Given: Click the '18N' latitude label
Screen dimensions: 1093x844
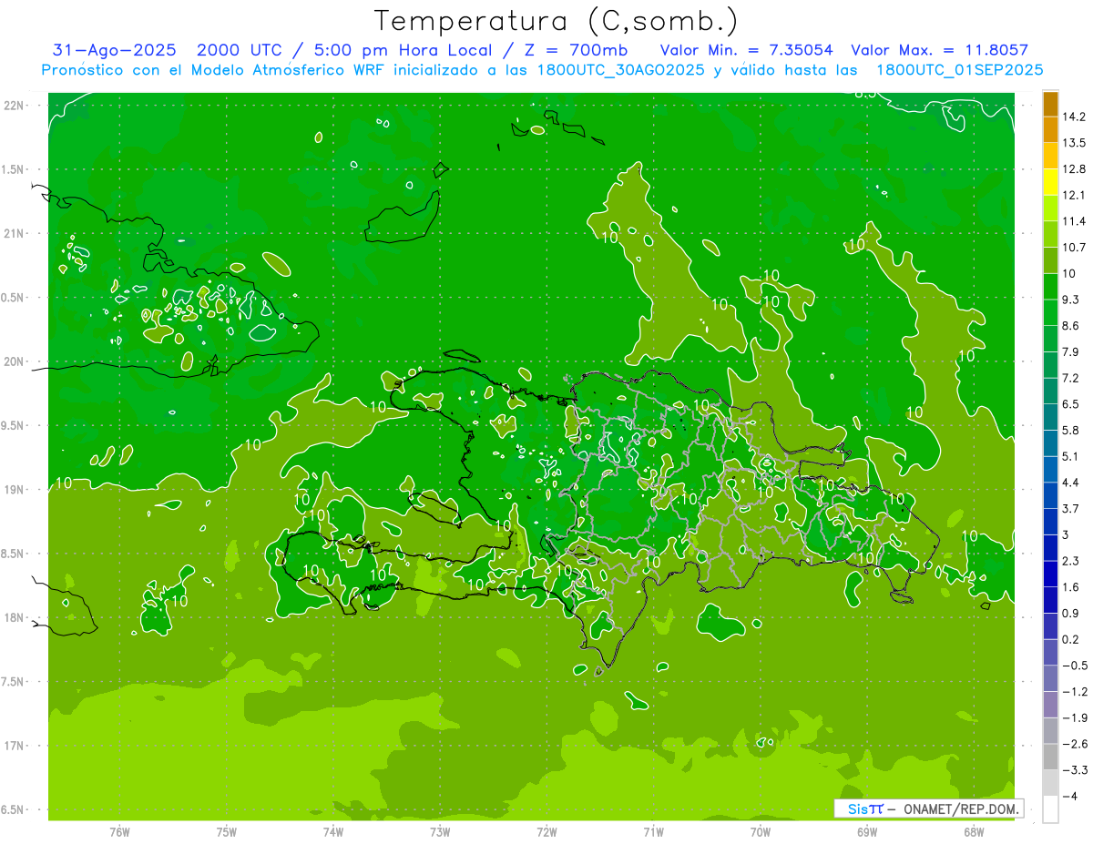Looking at the screenshot, I should pyautogui.click(x=14, y=617).
